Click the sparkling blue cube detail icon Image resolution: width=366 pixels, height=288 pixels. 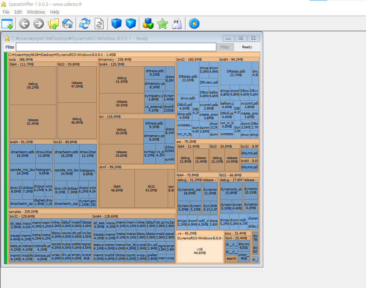tap(131, 24)
